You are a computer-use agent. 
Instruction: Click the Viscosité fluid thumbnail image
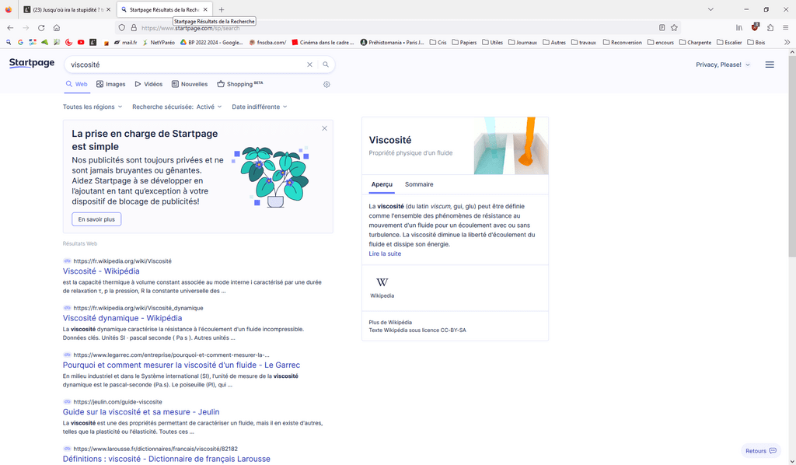pyautogui.click(x=511, y=145)
